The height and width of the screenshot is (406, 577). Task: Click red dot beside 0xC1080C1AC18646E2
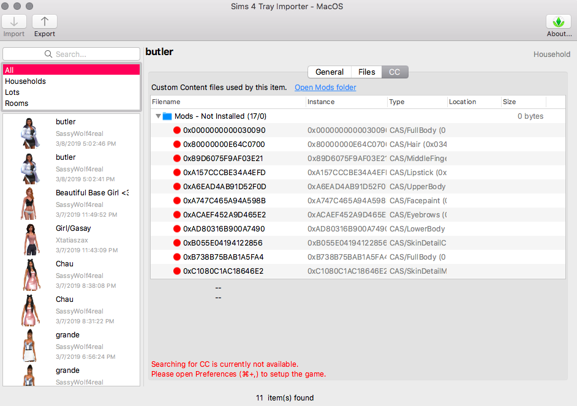click(177, 271)
